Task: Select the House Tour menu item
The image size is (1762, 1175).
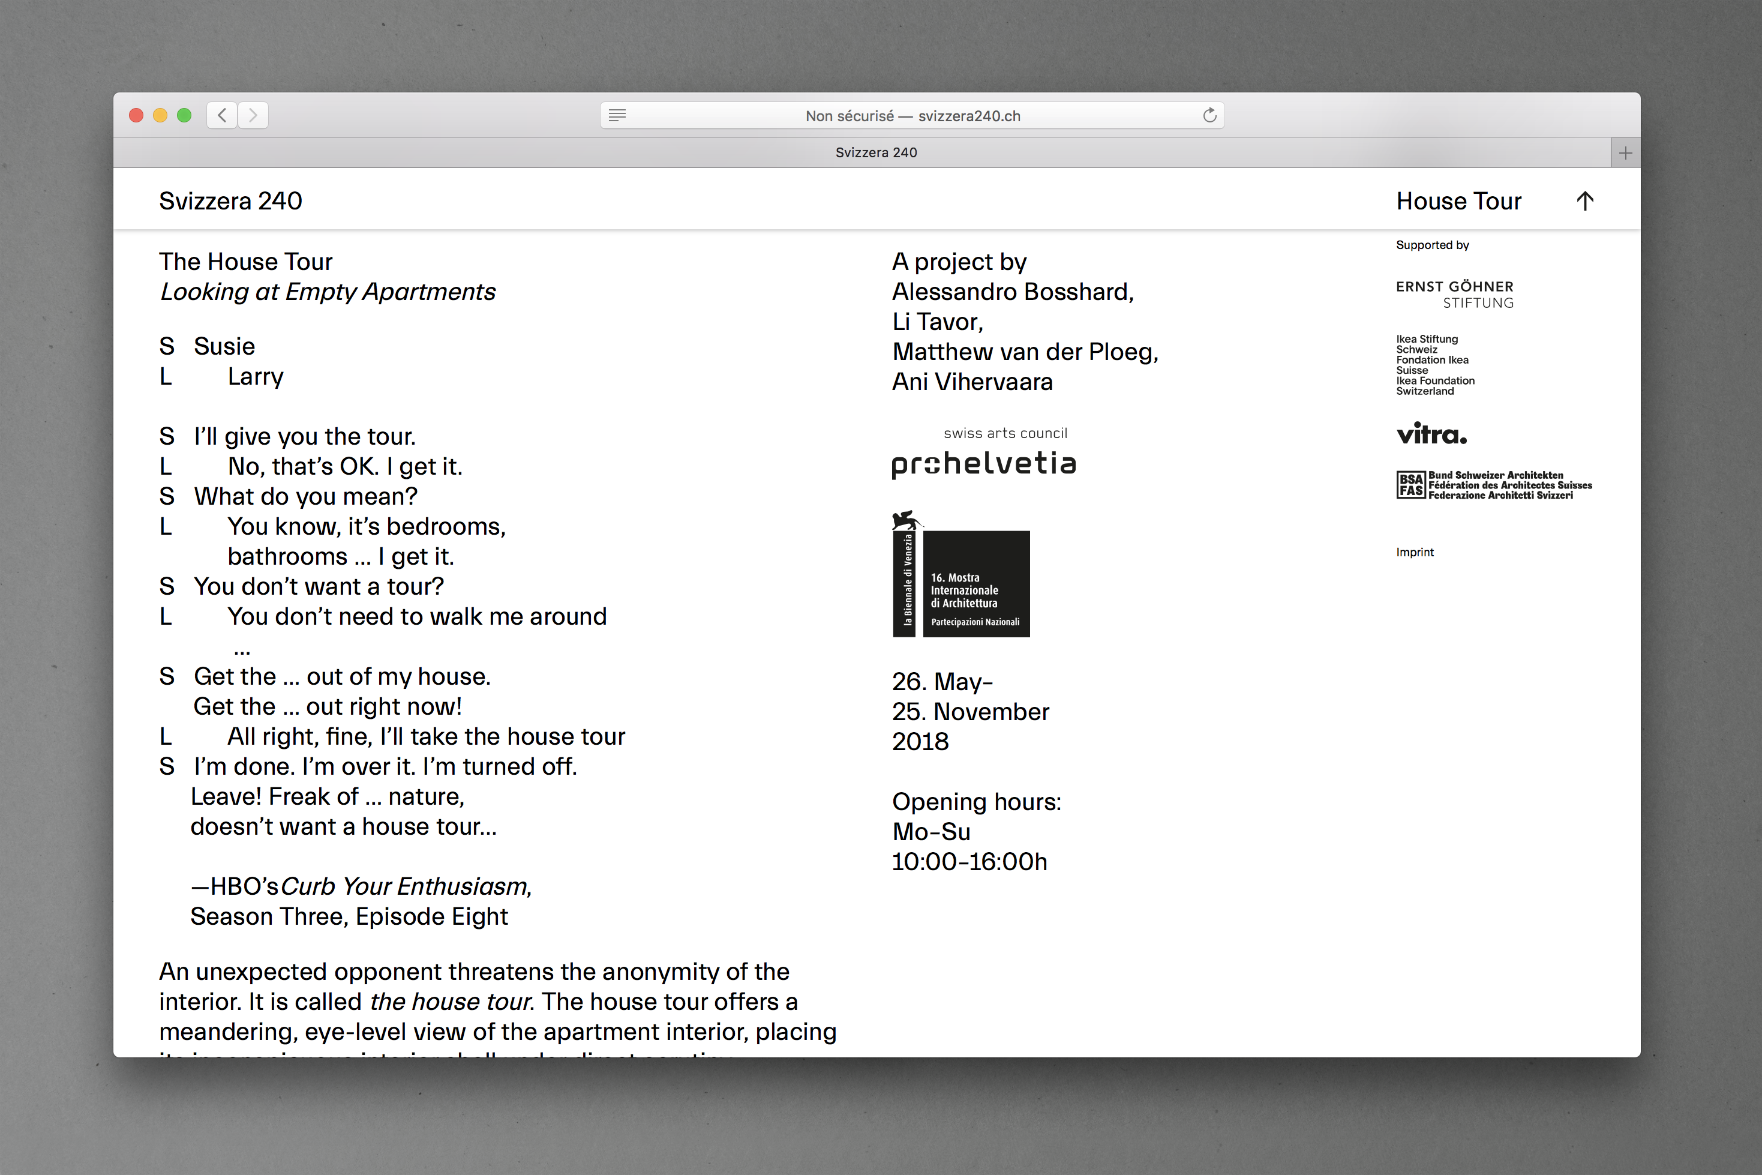Action: click(x=1458, y=201)
